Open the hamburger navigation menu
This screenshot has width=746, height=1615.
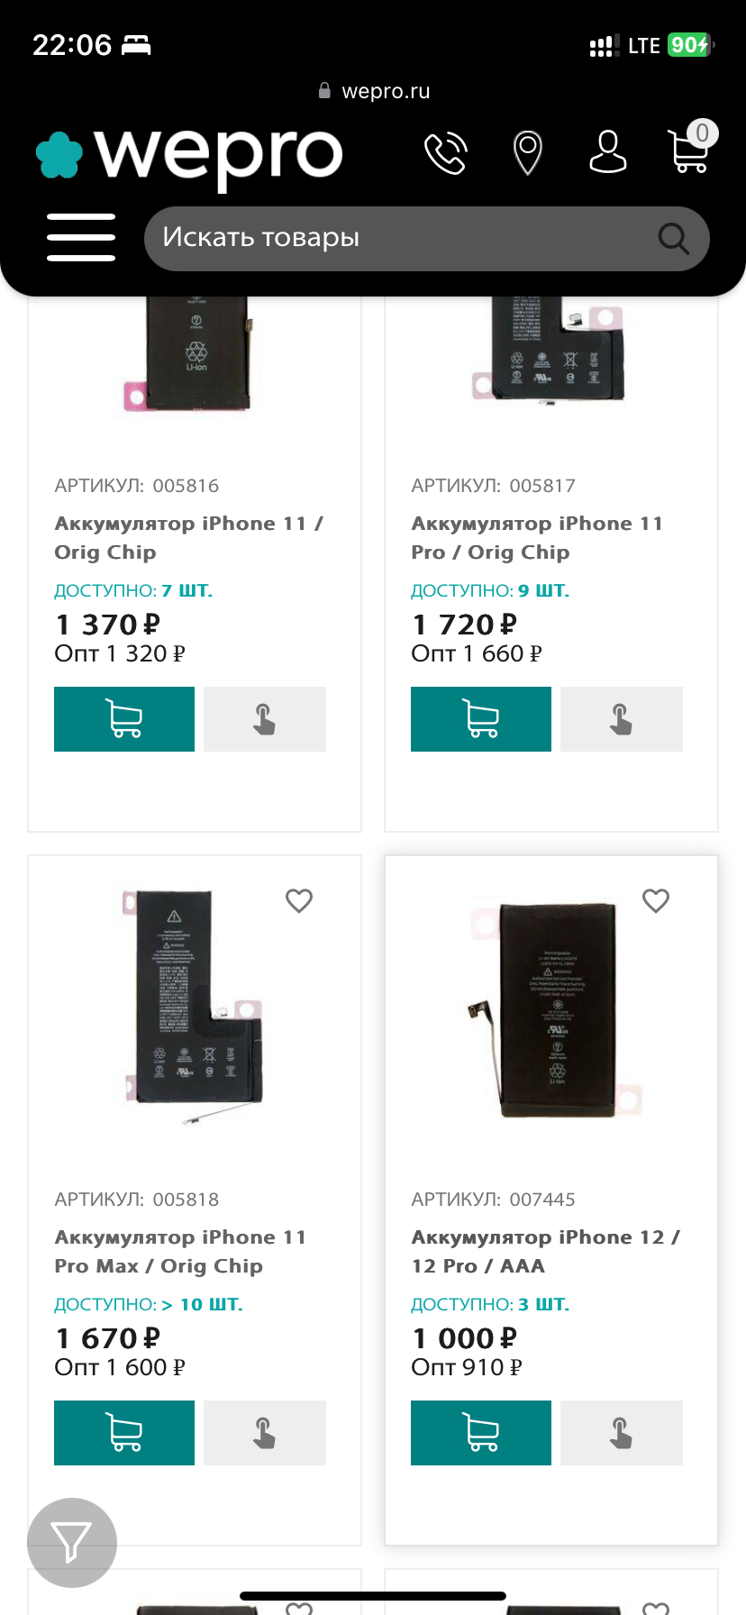tap(81, 238)
